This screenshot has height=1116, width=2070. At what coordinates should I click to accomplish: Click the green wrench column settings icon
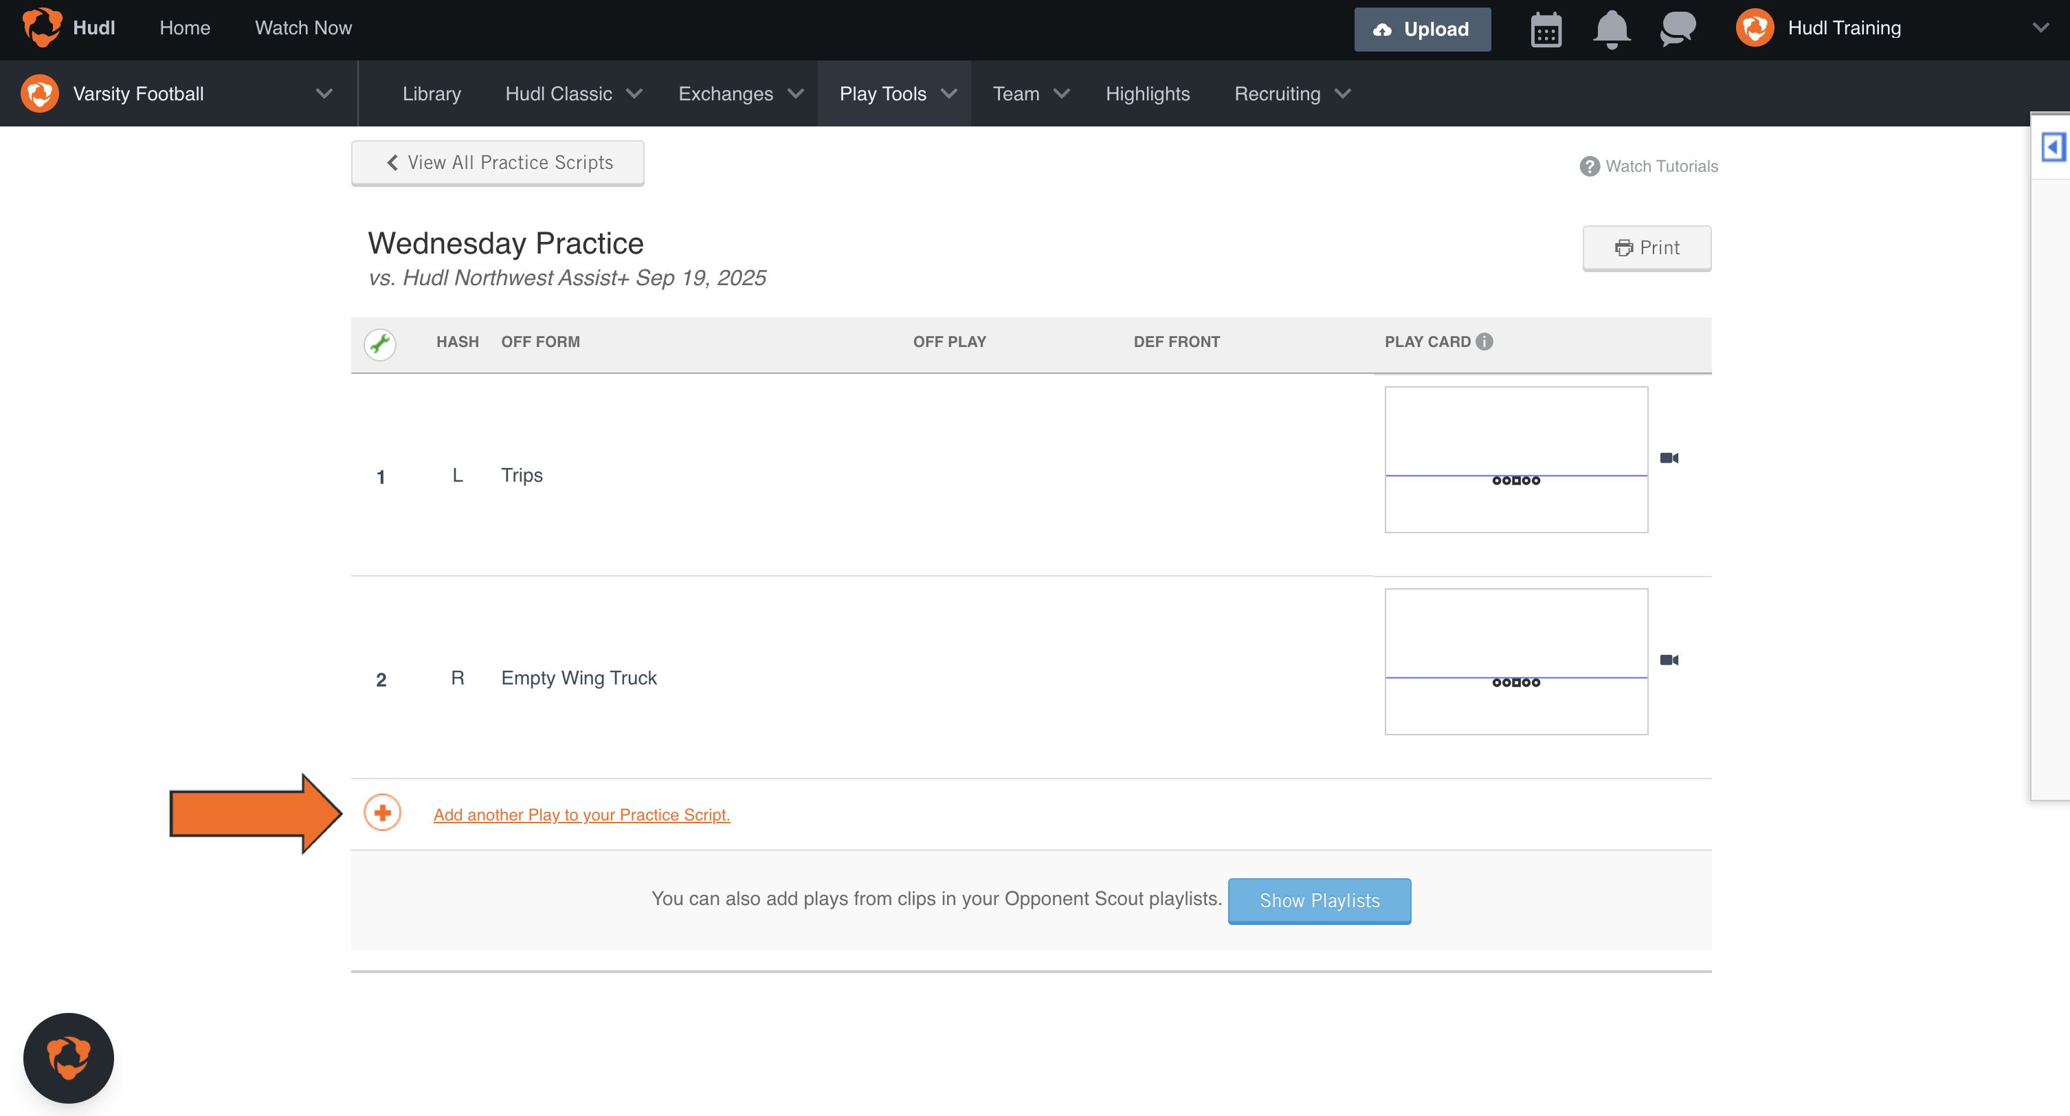(380, 344)
